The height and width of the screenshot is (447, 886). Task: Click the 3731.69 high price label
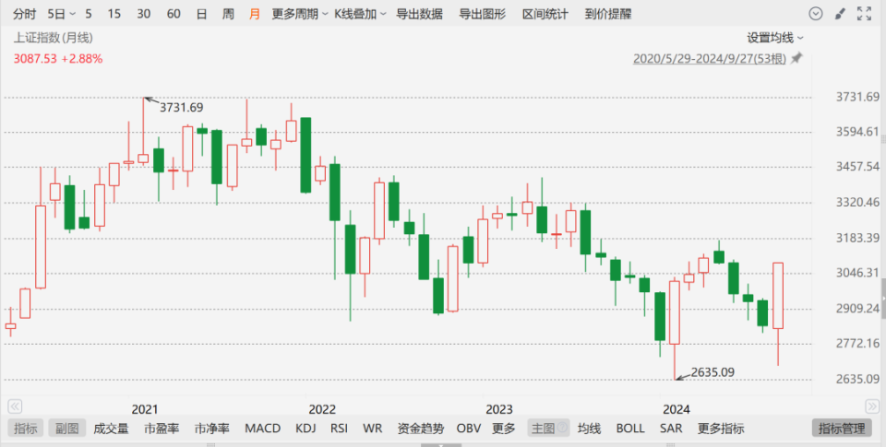(181, 107)
